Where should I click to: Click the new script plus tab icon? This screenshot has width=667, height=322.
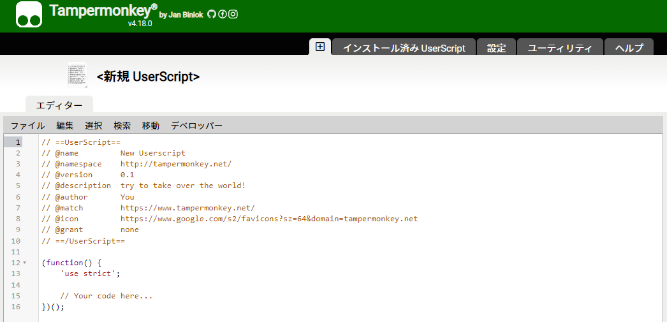(320, 47)
